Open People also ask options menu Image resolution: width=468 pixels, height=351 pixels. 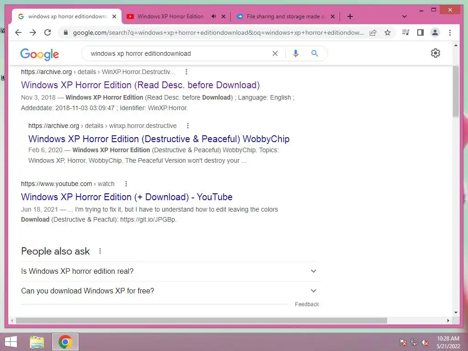[x=100, y=251]
